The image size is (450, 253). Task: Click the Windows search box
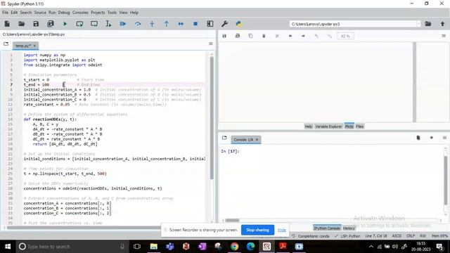[72, 247]
